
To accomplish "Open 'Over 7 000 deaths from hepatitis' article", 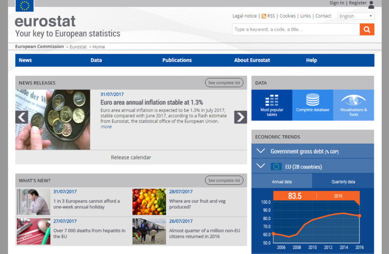I will [89, 233].
